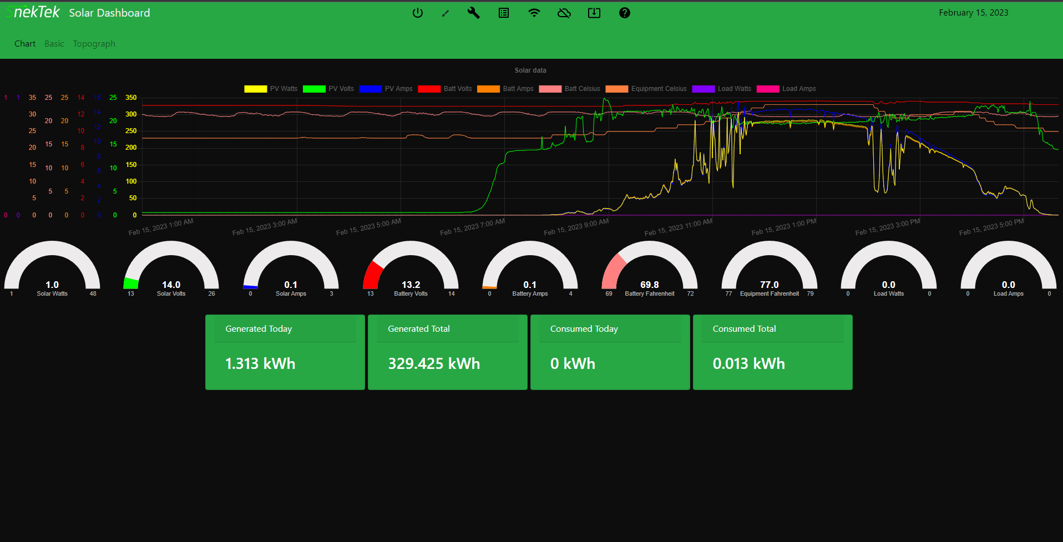The width and height of the screenshot is (1063, 542).
Task: Click the download/update icon
Action: pyautogui.click(x=594, y=13)
